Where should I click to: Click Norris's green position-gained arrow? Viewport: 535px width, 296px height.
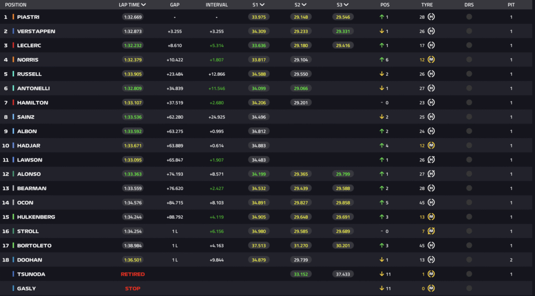(382, 60)
